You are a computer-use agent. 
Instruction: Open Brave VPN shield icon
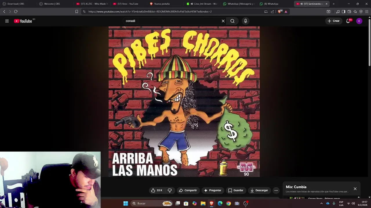pyautogui.click(x=361, y=12)
